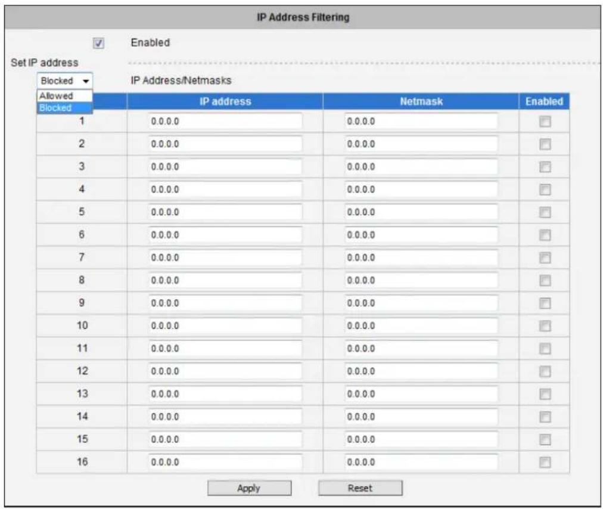Tick the Enabled checkbox for row 8
The width and height of the screenshot is (603, 509).
[x=545, y=281]
